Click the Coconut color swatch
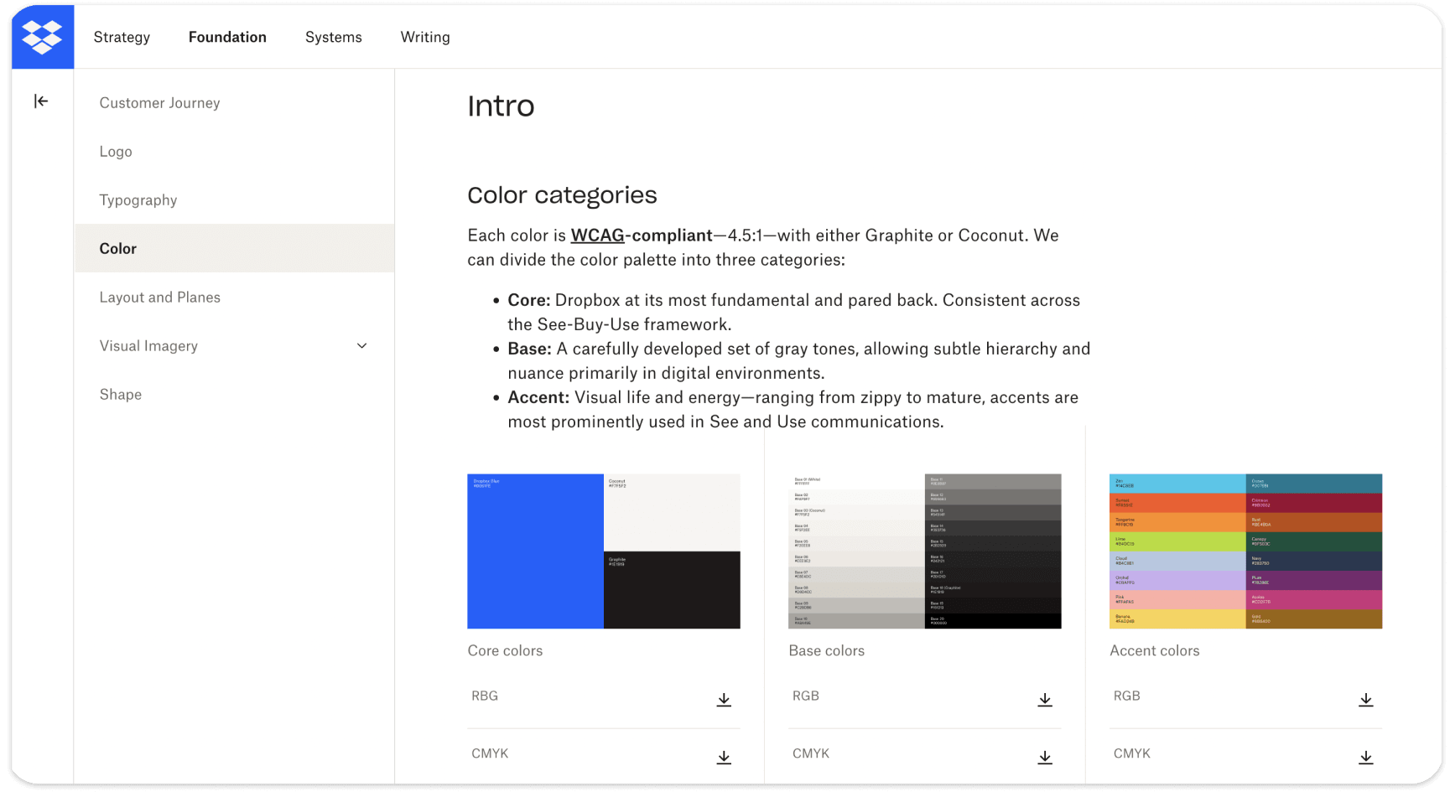The height and width of the screenshot is (792, 1450). (672, 512)
